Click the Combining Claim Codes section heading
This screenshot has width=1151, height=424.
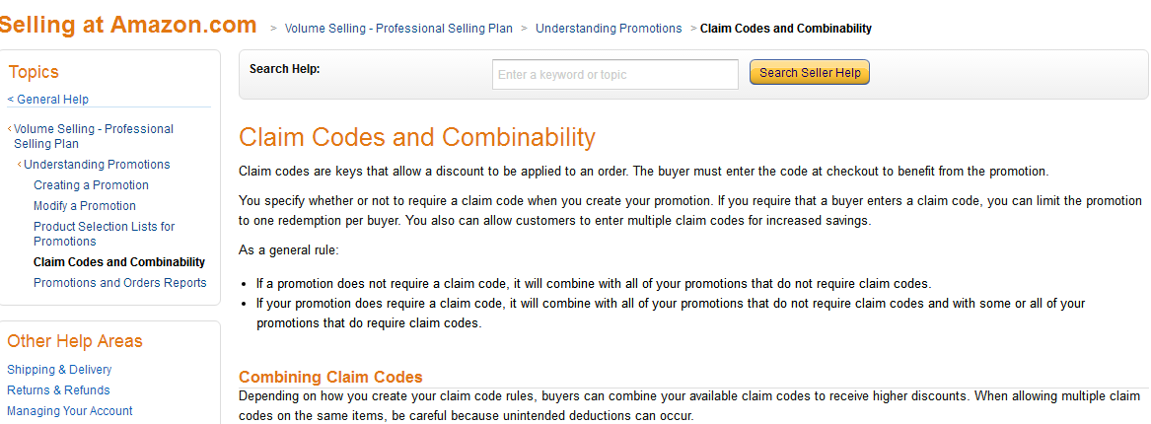point(330,377)
